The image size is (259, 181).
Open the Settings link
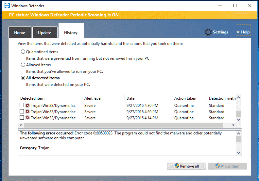click(220, 32)
